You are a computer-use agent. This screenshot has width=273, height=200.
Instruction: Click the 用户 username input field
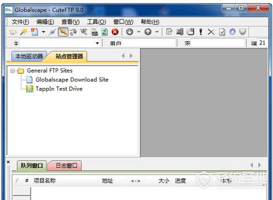tap(149, 43)
